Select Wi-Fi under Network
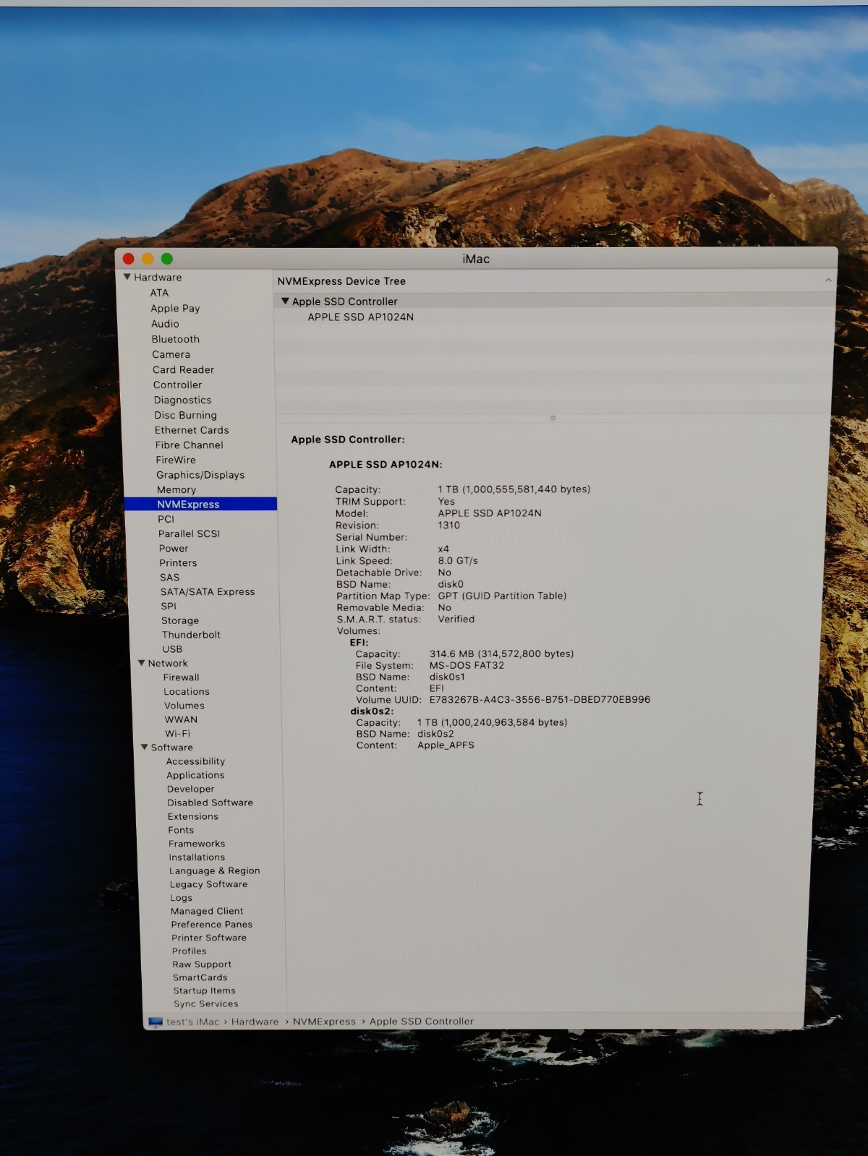 (x=177, y=733)
